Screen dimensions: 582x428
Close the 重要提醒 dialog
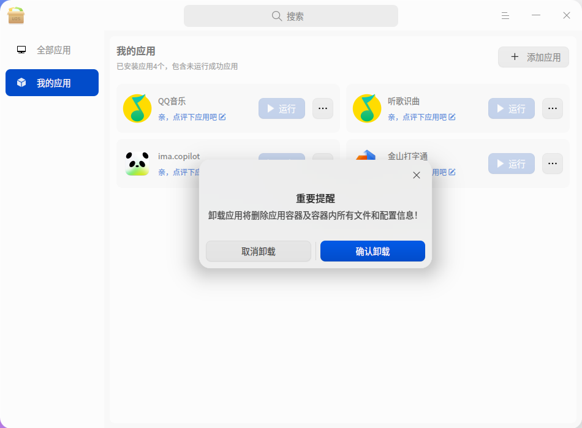pos(417,175)
